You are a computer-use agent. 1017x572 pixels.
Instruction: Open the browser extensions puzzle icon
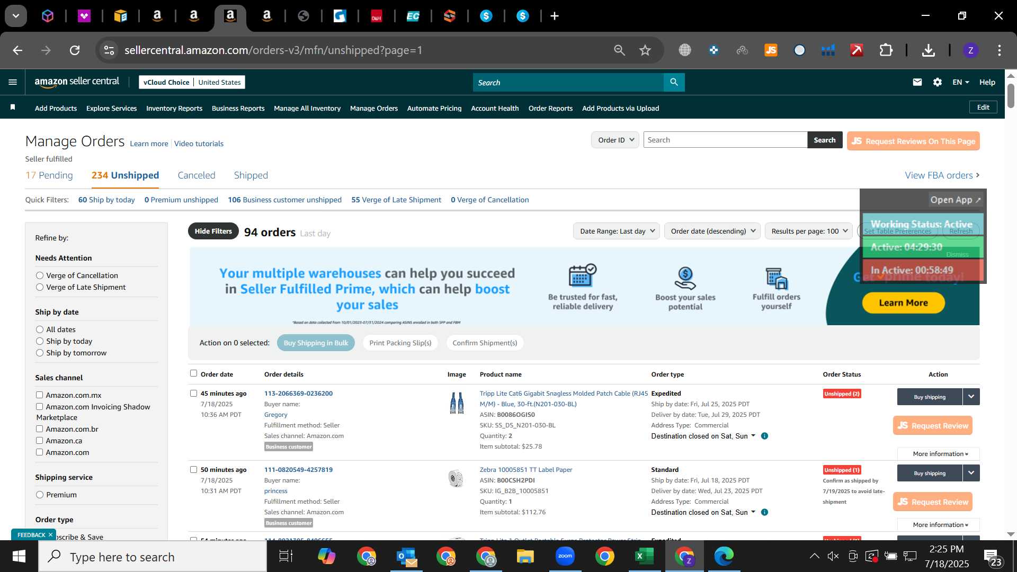click(886, 50)
